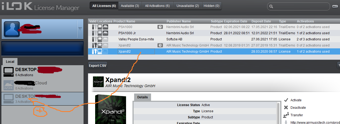Click the magnifier icon in search box
340x124 pixels.
(x=271, y=6)
